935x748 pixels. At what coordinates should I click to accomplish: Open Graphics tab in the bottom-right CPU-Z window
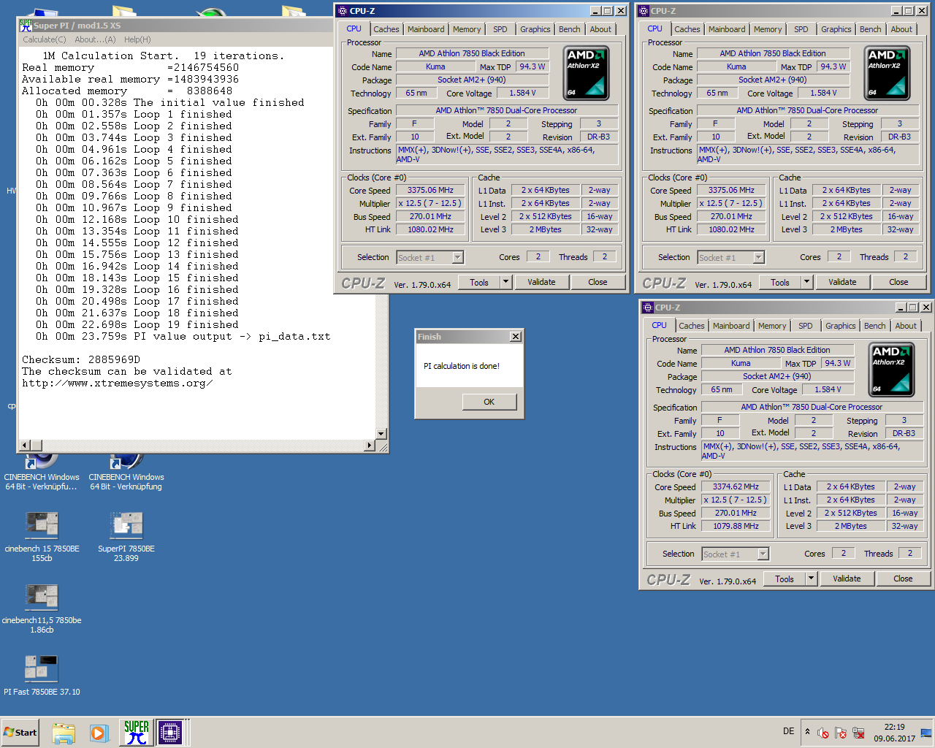click(x=841, y=326)
